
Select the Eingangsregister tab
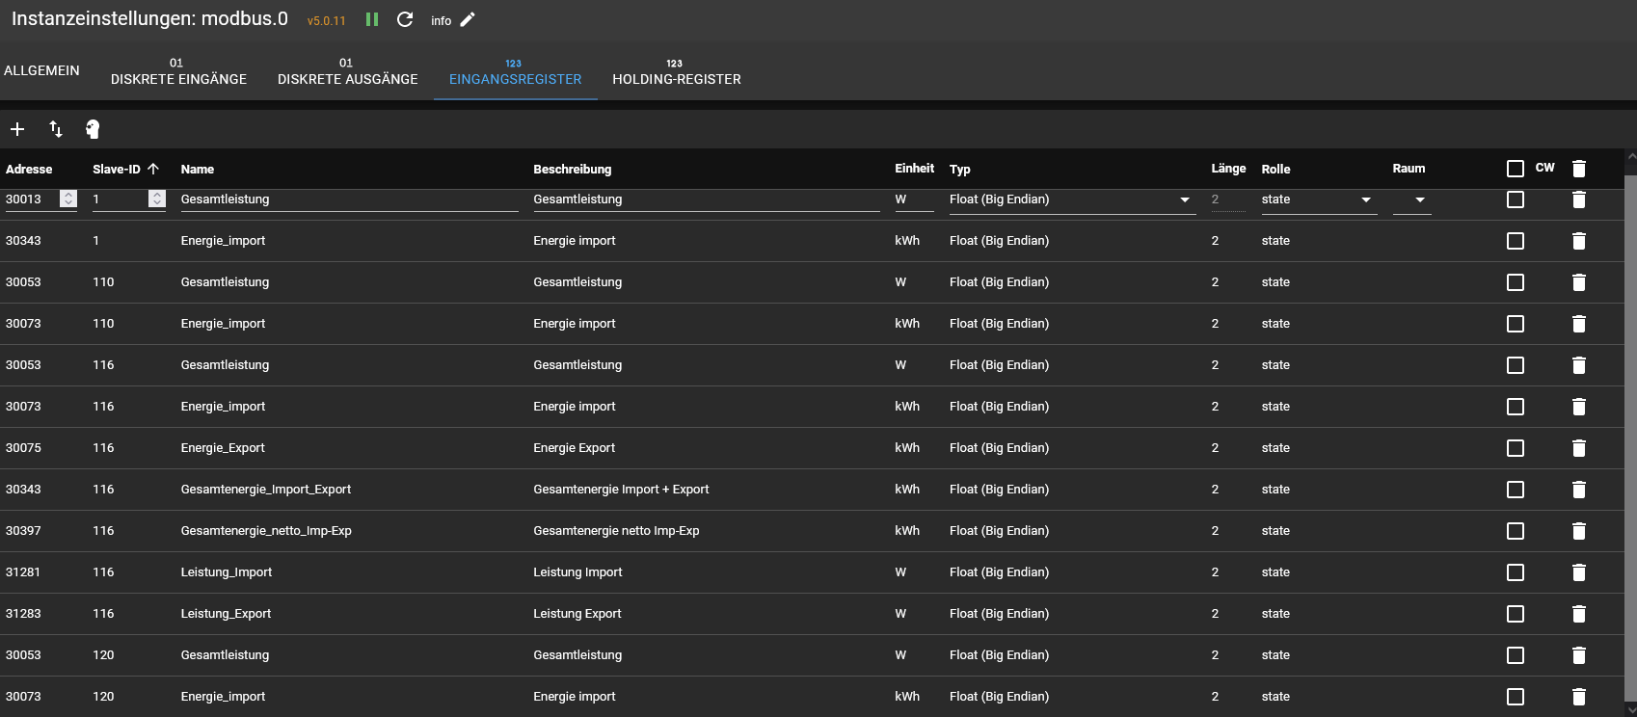coord(516,70)
